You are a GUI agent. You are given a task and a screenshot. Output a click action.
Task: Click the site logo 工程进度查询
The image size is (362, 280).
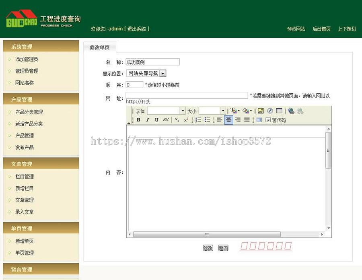[43, 19]
